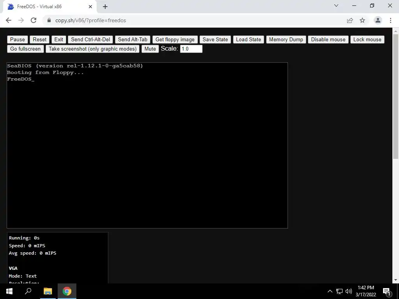
Task: Click the Memory Dump button
Action: 286,39
